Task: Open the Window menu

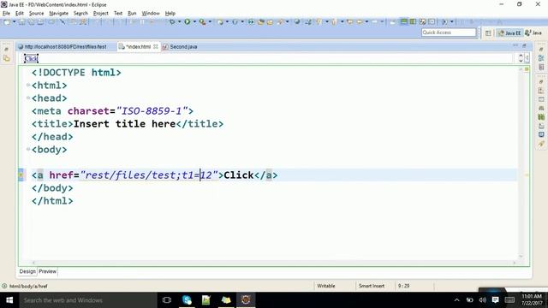Action: click(151, 14)
